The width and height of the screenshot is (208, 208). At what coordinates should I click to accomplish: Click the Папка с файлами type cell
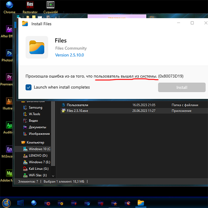click(185, 105)
